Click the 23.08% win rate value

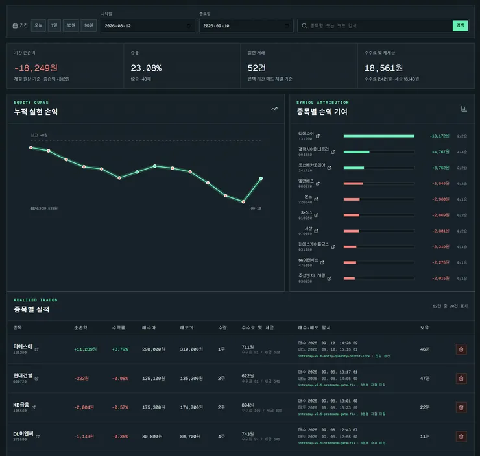coord(146,68)
